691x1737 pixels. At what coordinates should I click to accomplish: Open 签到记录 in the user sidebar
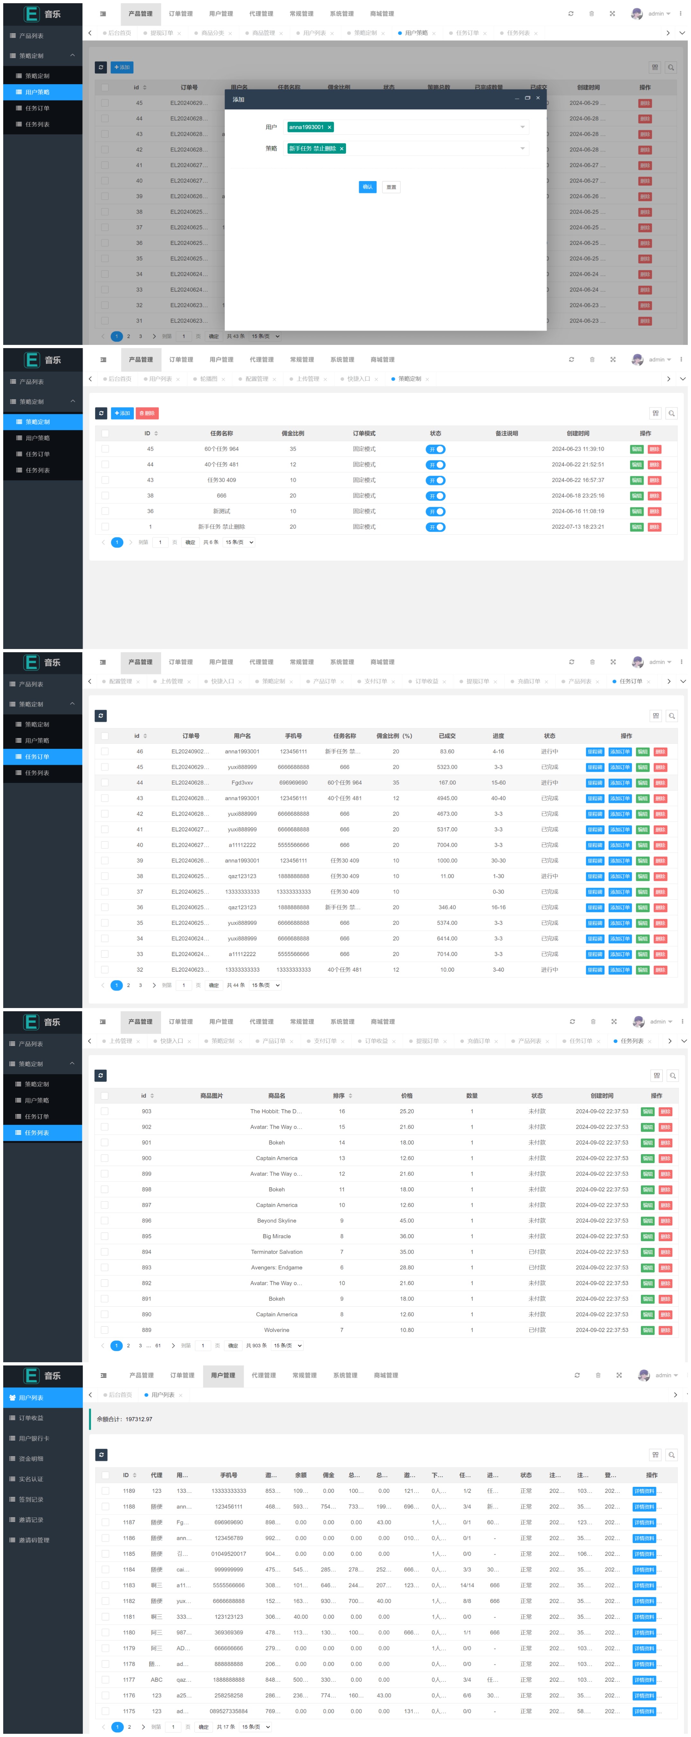(31, 1499)
